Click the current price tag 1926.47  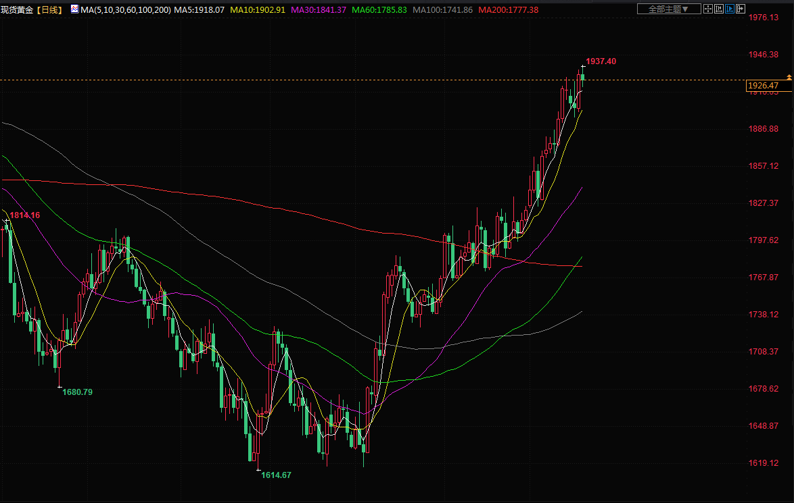click(x=764, y=86)
